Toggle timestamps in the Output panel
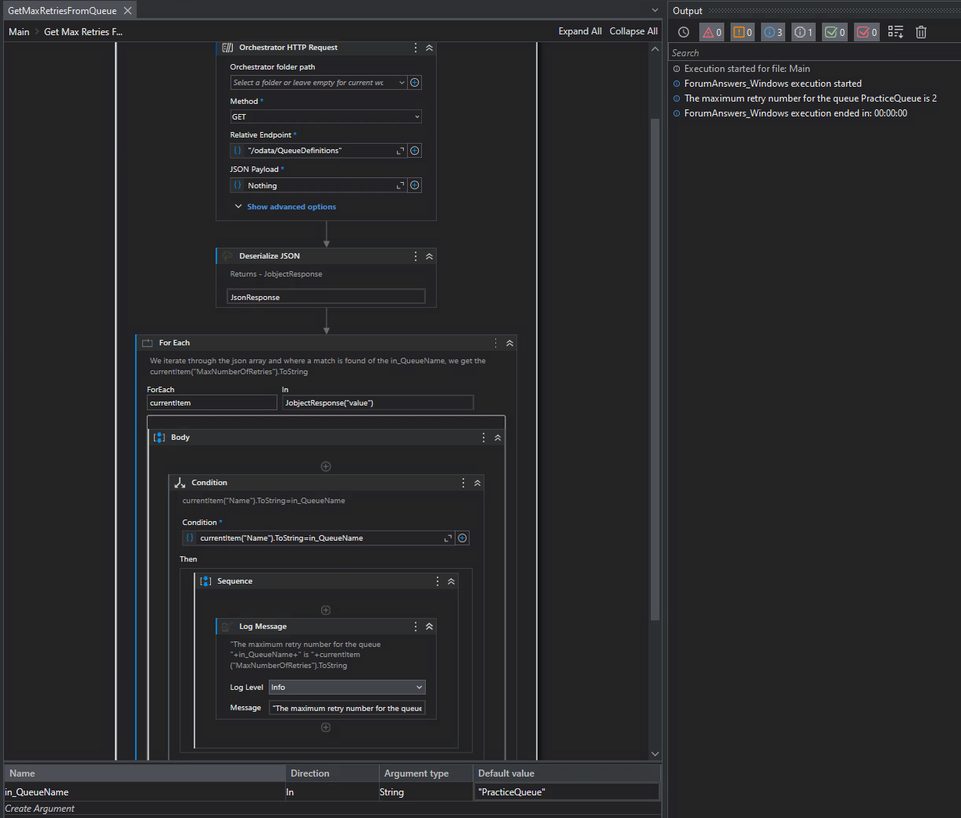961x818 pixels. (683, 32)
